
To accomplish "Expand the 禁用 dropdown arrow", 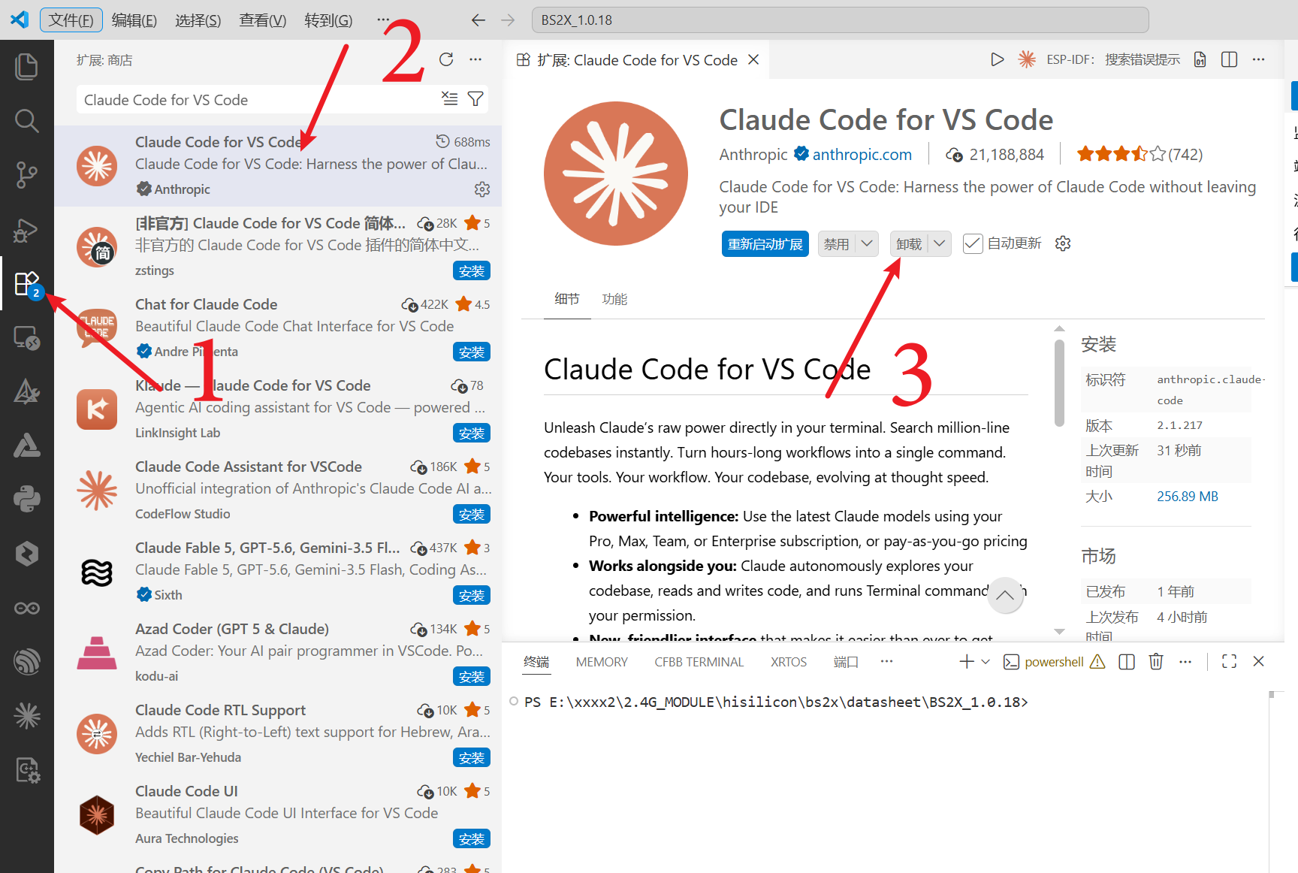I will click(x=867, y=243).
